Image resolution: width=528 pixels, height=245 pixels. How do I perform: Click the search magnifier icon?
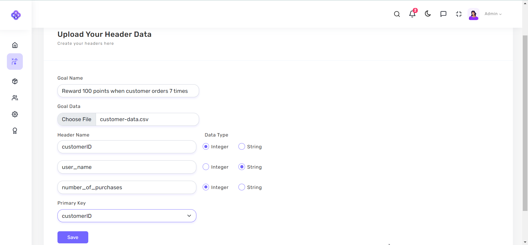click(397, 14)
